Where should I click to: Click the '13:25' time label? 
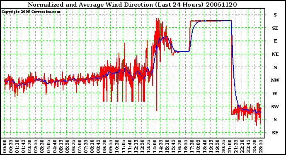(148, 146)
